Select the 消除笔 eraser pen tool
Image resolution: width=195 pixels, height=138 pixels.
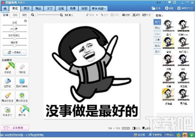pyautogui.click(x=22, y=69)
